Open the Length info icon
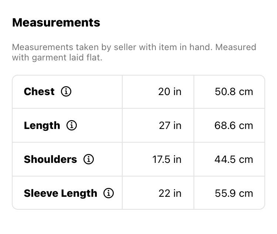Screen dimensions: 277x234 pyautogui.click(x=72, y=125)
